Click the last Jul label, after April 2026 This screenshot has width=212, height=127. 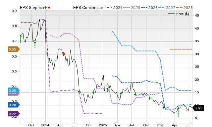[189, 125]
